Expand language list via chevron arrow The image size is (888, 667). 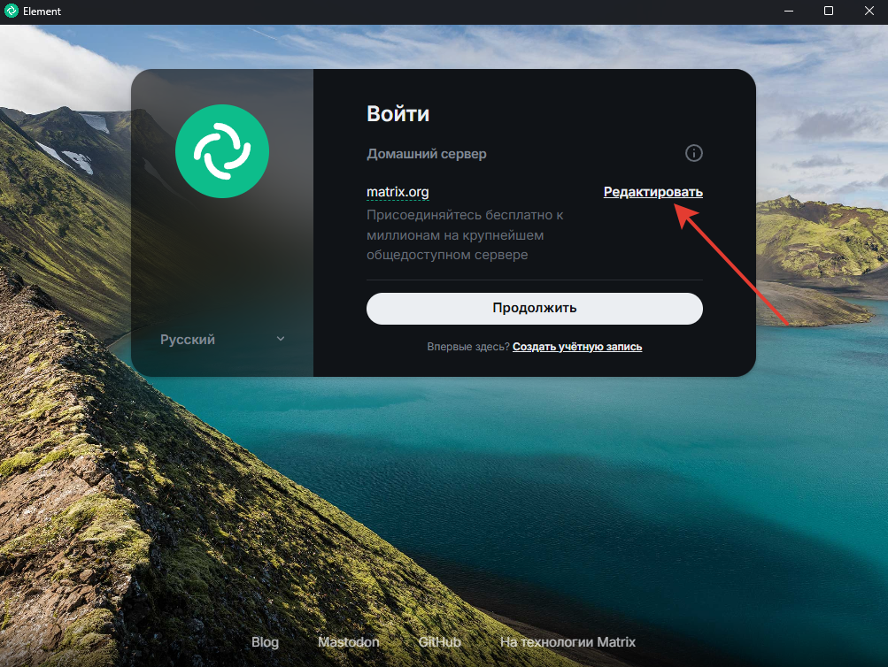click(281, 339)
